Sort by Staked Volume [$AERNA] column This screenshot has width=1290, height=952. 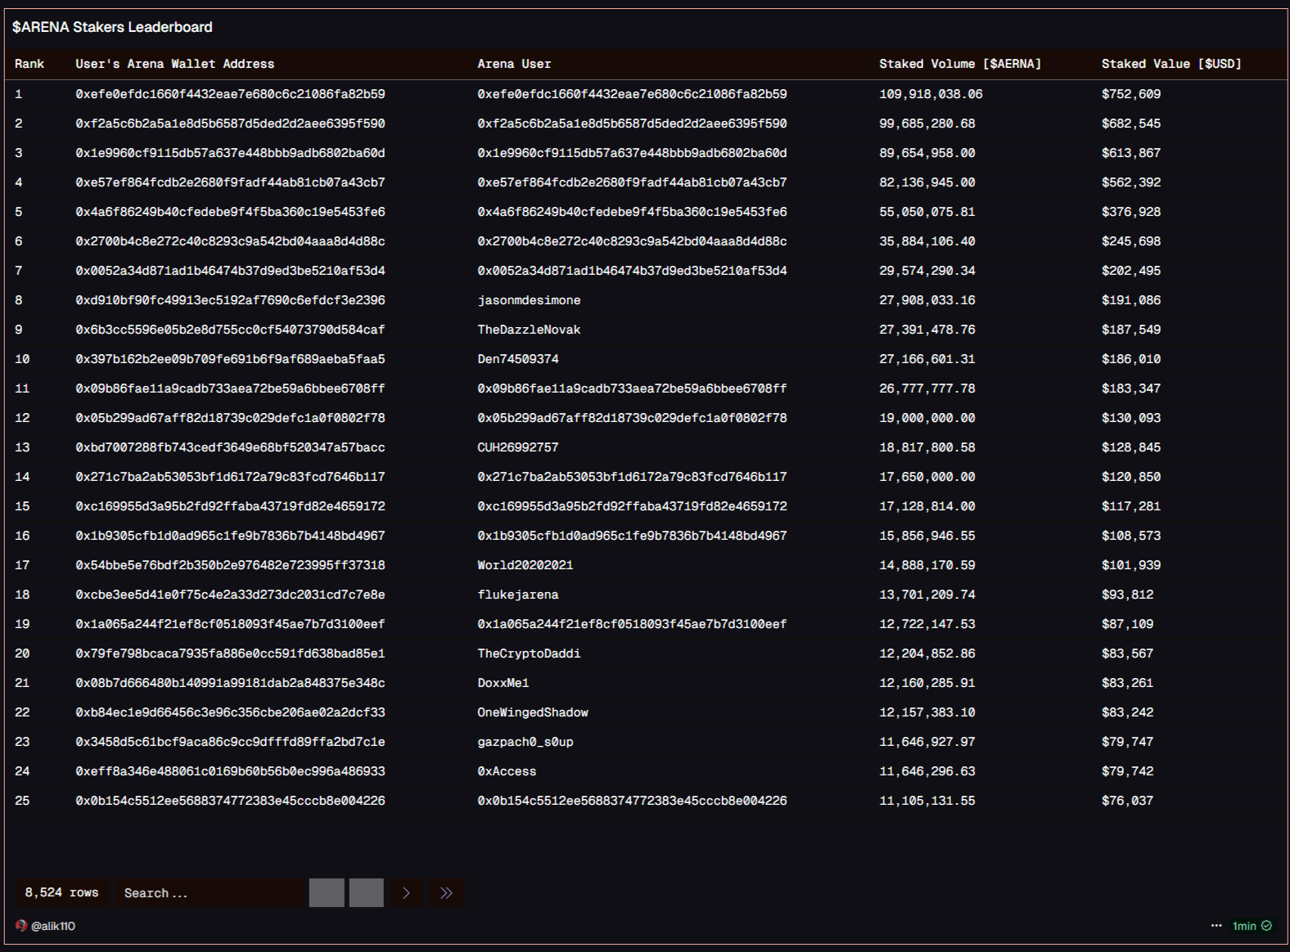pyautogui.click(x=959, y=64)
